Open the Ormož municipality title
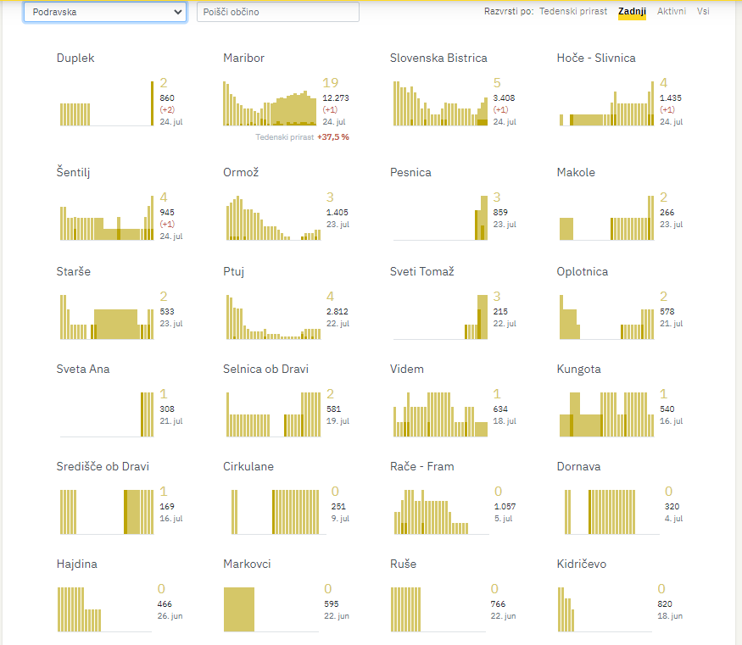Screen dimensions: 742x645 (241, 173)
